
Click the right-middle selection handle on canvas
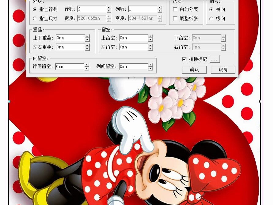pyautogui.click(x=260, y=101)
